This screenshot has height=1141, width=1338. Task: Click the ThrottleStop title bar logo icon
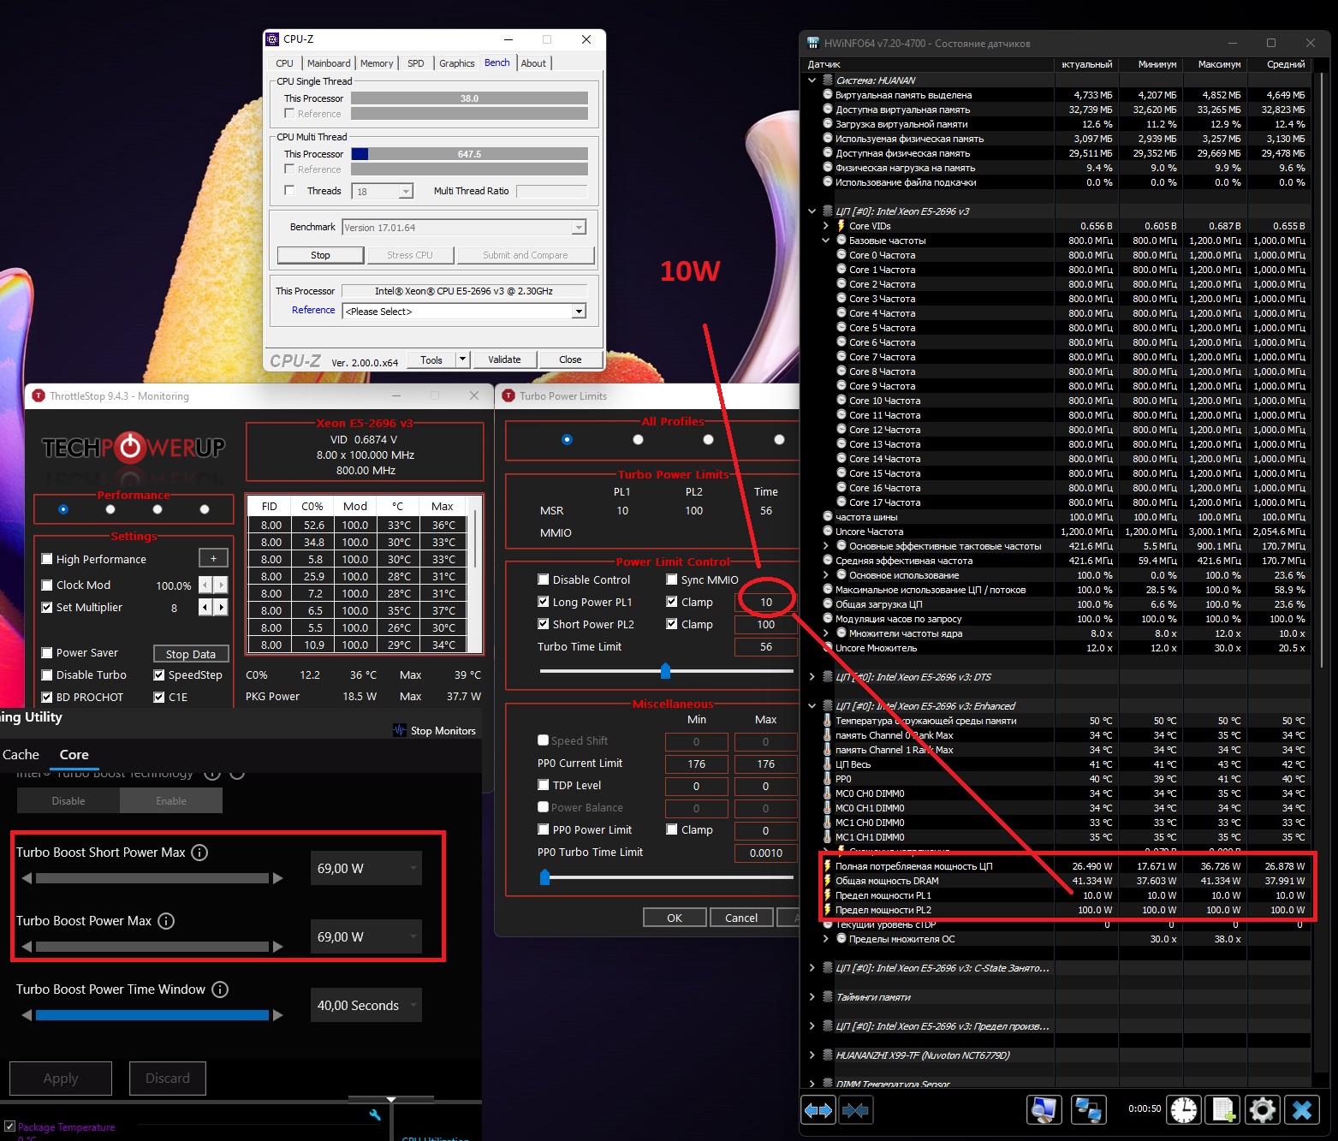[38, 395]
